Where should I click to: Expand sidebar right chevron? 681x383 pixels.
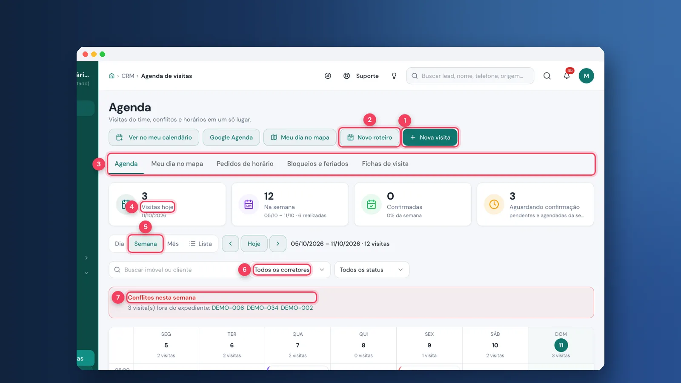(86, 258)
